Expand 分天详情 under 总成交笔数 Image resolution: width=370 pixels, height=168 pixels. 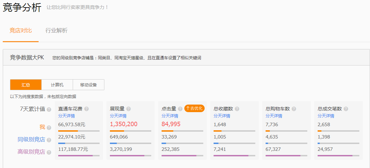pos(326,116)
